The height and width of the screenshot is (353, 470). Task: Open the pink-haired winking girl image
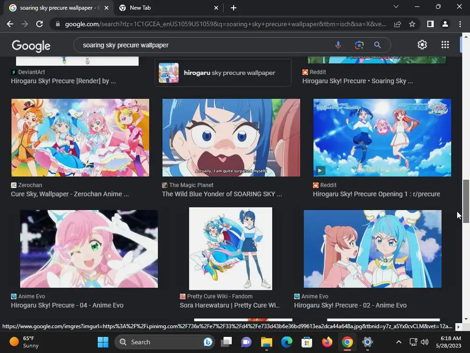[89, 249]
